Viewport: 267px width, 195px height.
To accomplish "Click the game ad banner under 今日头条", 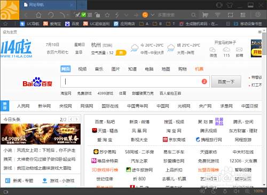I will point(41,134).
